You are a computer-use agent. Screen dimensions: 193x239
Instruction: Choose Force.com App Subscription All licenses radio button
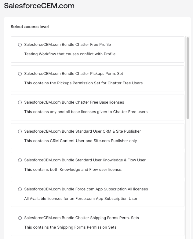(20, 189)
